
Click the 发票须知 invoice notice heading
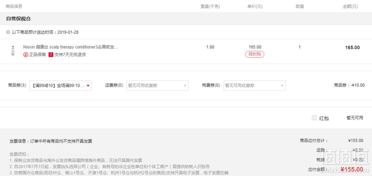[x=20, y=154]
